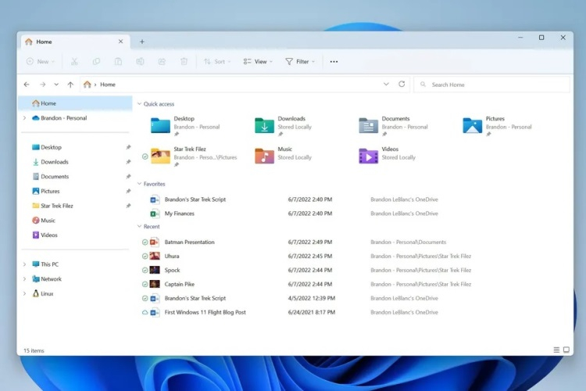
Task: Click the Delete trash icon in toolbar
Action: [x=184, y=61]
